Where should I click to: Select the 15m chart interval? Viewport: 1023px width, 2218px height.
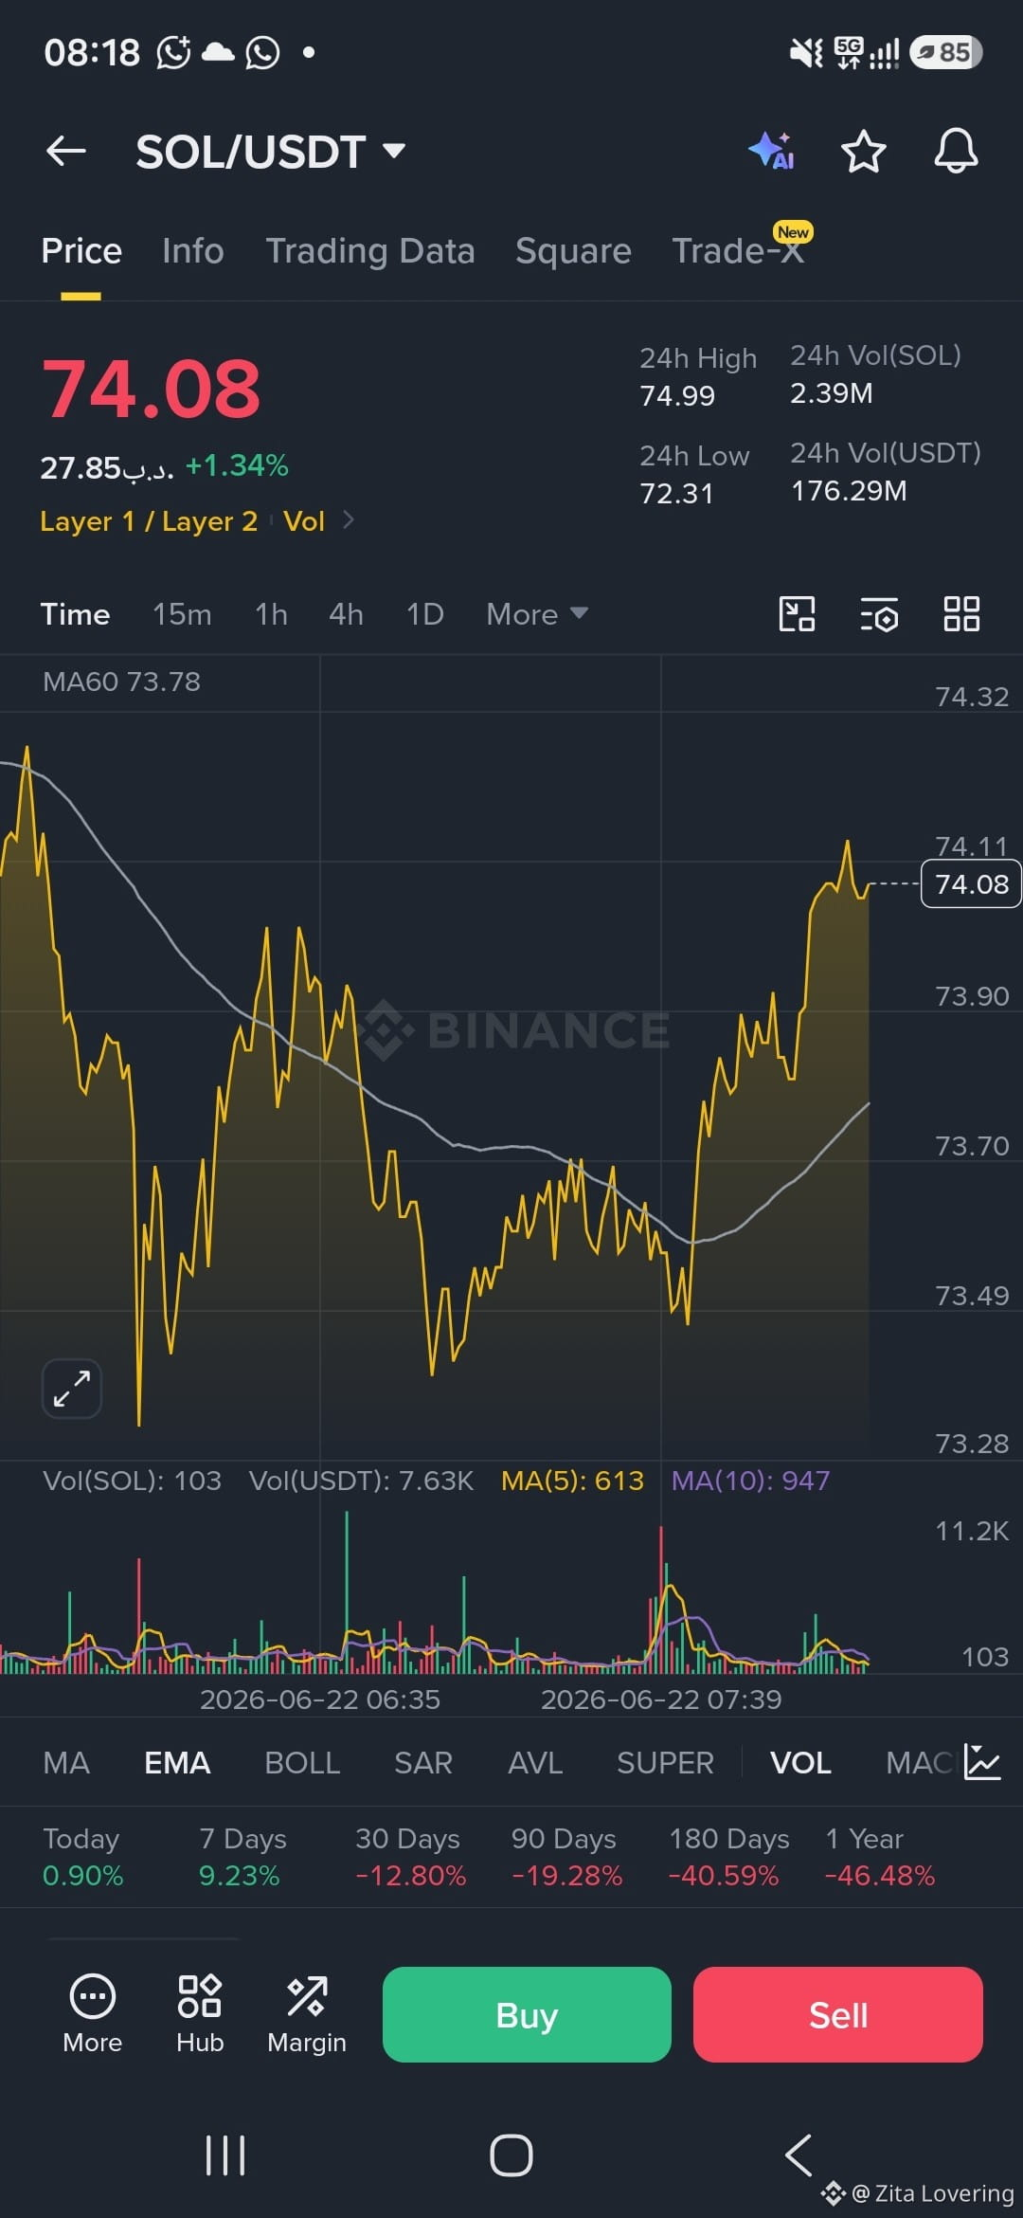coord(182,614)
